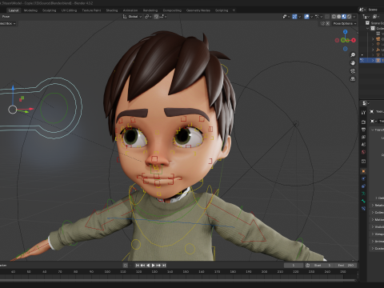Open outliner filter dropdown
This screenshot has height=288, width=384.
pos(376,17)
